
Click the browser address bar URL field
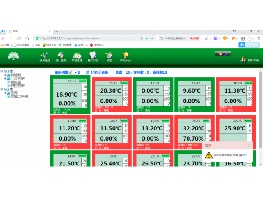click(88, 39)
